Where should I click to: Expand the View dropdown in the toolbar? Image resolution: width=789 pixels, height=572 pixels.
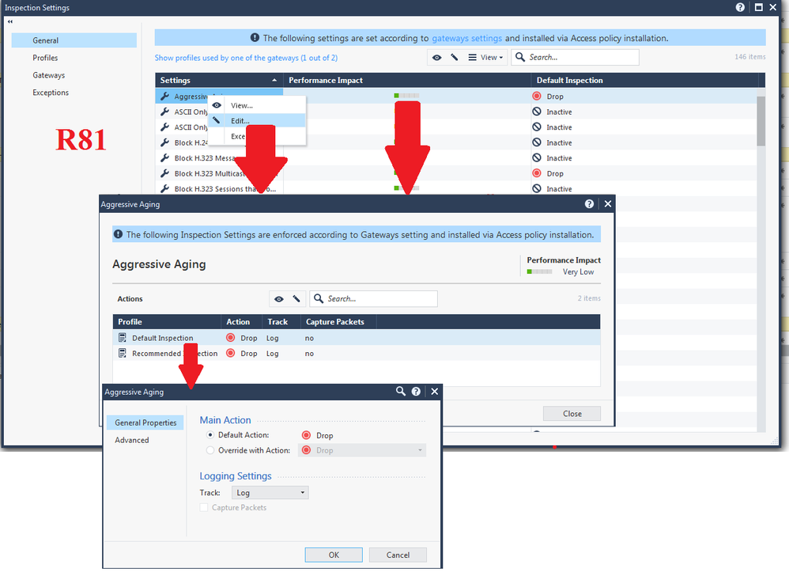[485, 57]
